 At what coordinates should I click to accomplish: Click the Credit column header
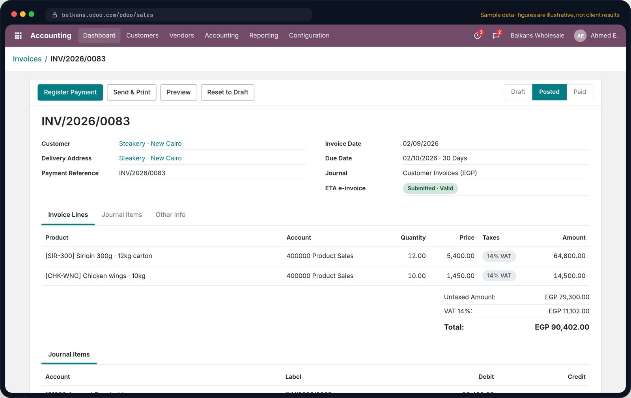pos(576,377)
